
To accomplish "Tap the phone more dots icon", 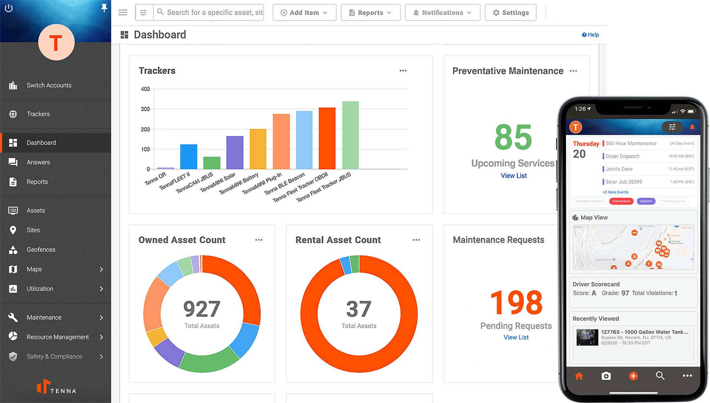I will click(687, 376).
